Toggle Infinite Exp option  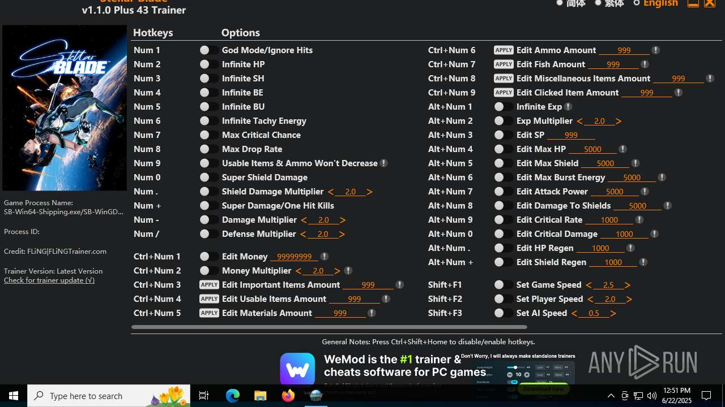click(504, 107)
